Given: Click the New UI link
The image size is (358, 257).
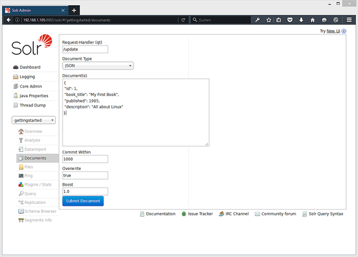Looking at the screenshot, I should click(333, 31).
